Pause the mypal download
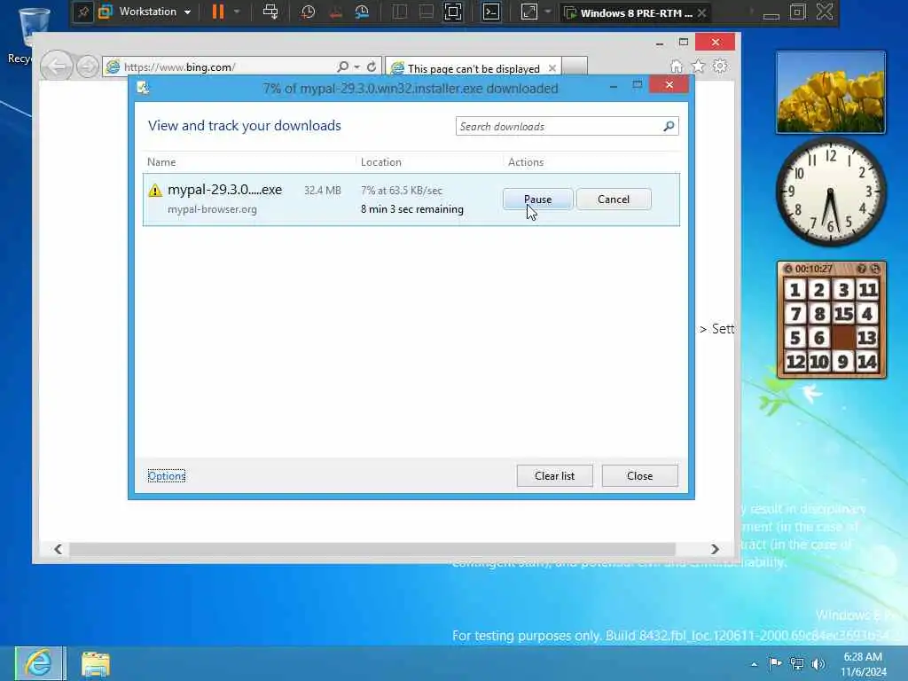This screenshot has width=908, height=681. 538,200
